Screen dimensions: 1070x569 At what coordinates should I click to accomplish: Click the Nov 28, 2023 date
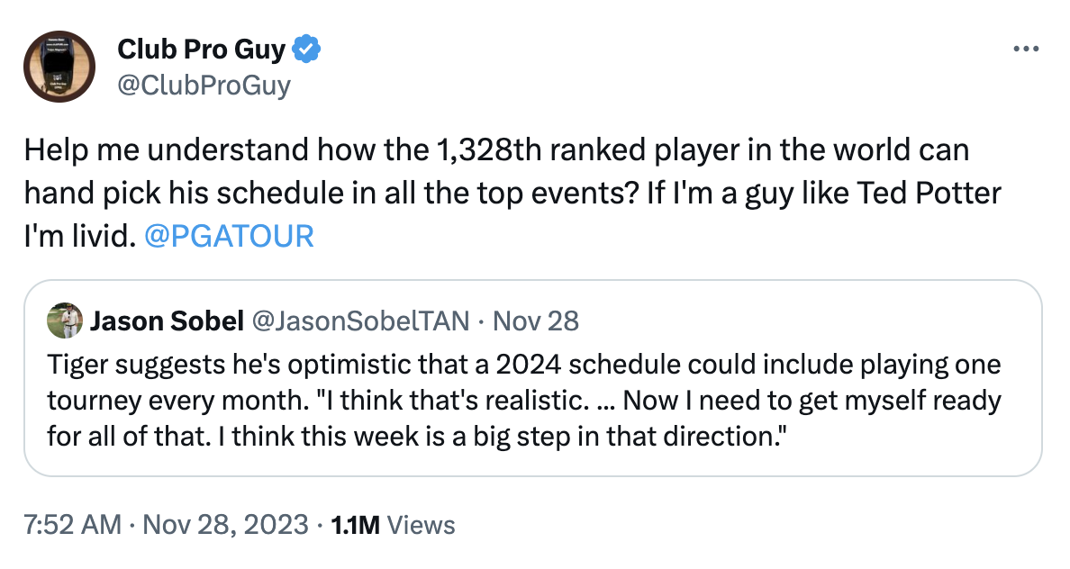[x=225, y=526]
